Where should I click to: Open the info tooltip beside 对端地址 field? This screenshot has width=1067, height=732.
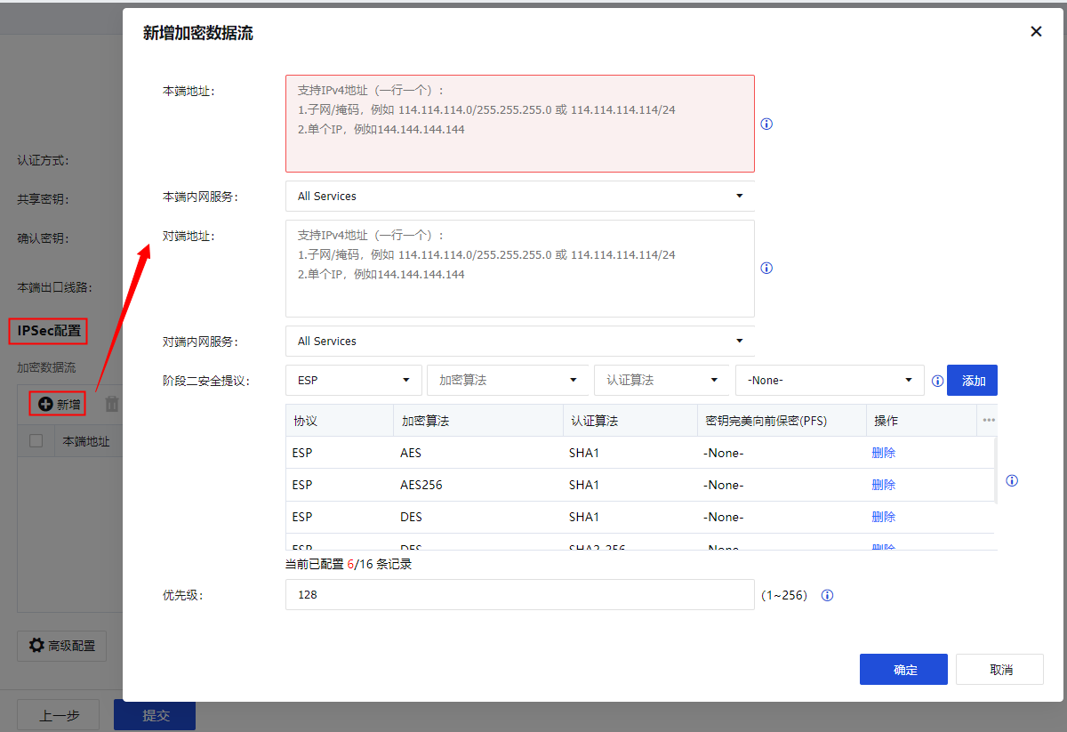766,268
